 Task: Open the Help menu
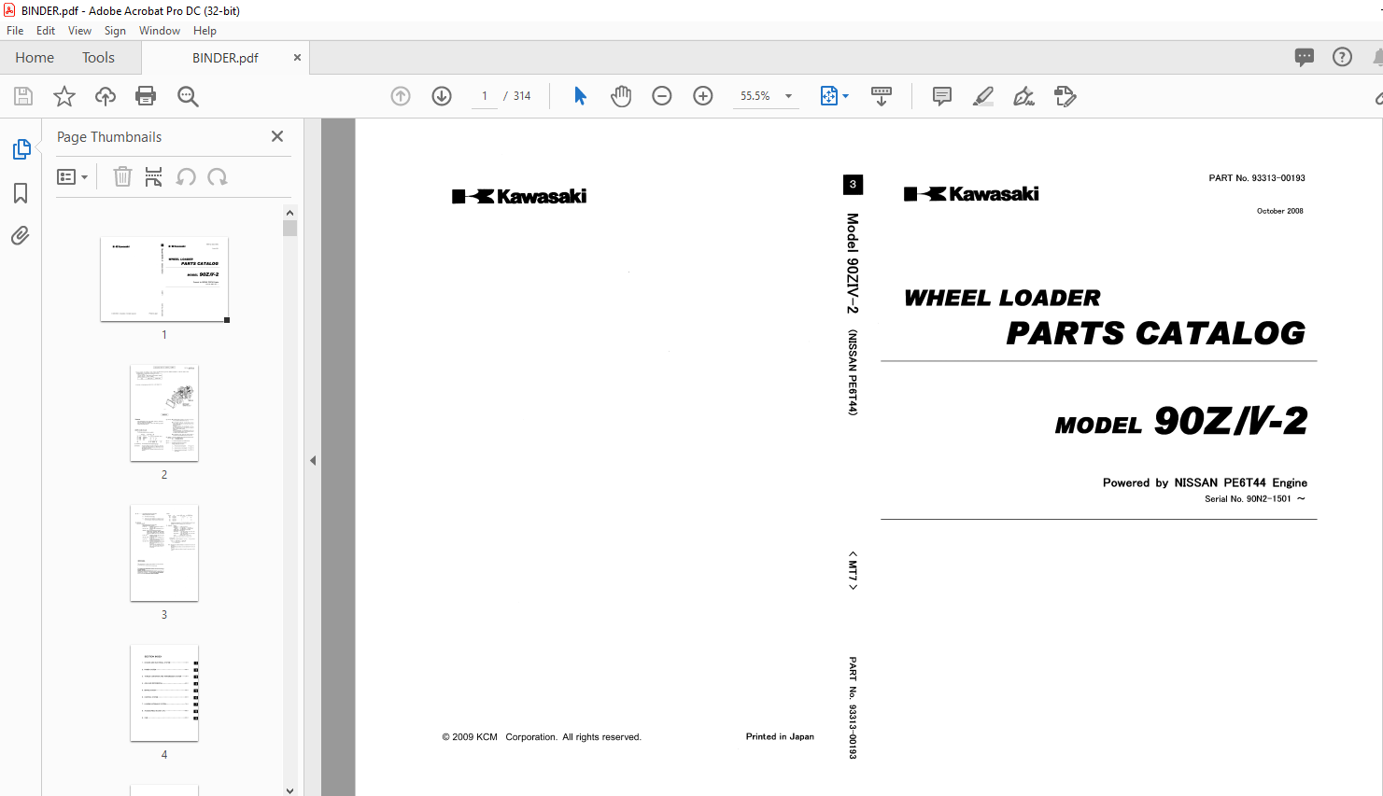[205, 31]
